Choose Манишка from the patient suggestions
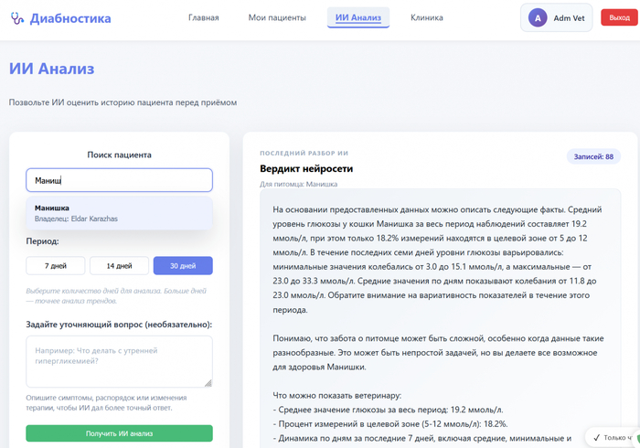The image size is (640, 448). click(119, 213)
